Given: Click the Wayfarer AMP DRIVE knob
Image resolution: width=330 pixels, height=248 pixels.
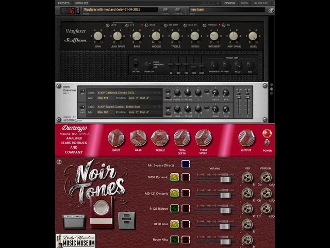Looking at the screenshot, I should point(234,36).
